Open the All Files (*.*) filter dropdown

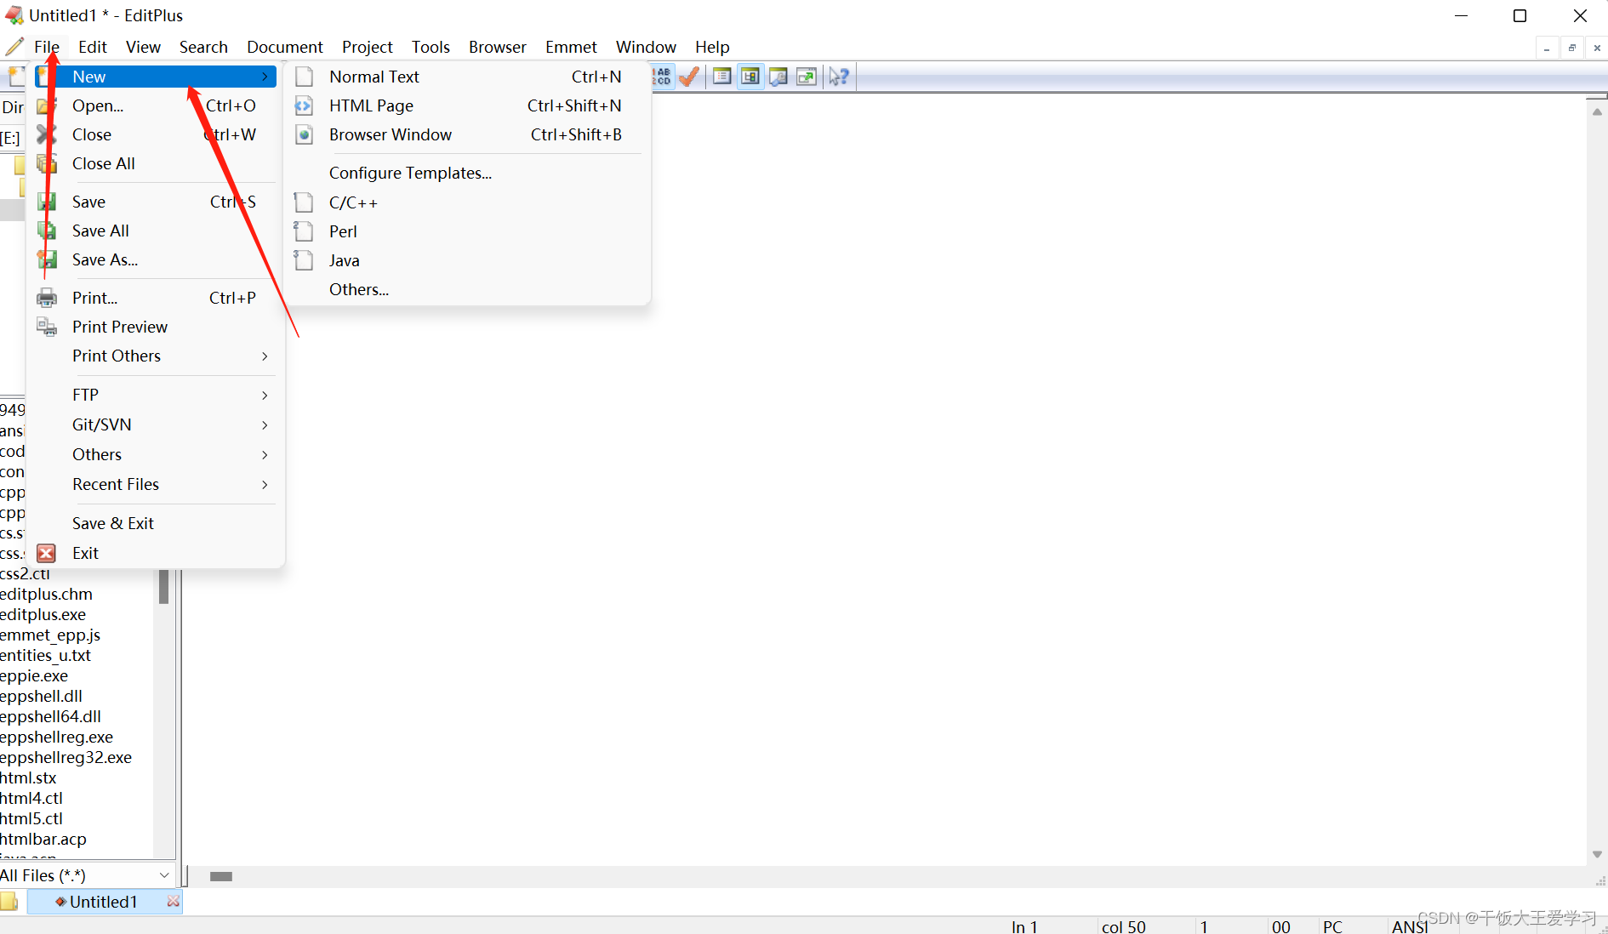[x=164, y=875]
